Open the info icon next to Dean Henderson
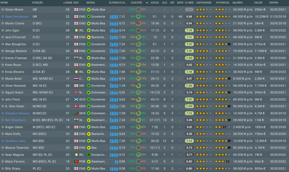289x172 pixels. pyautogui.click(x=3, y=17)
